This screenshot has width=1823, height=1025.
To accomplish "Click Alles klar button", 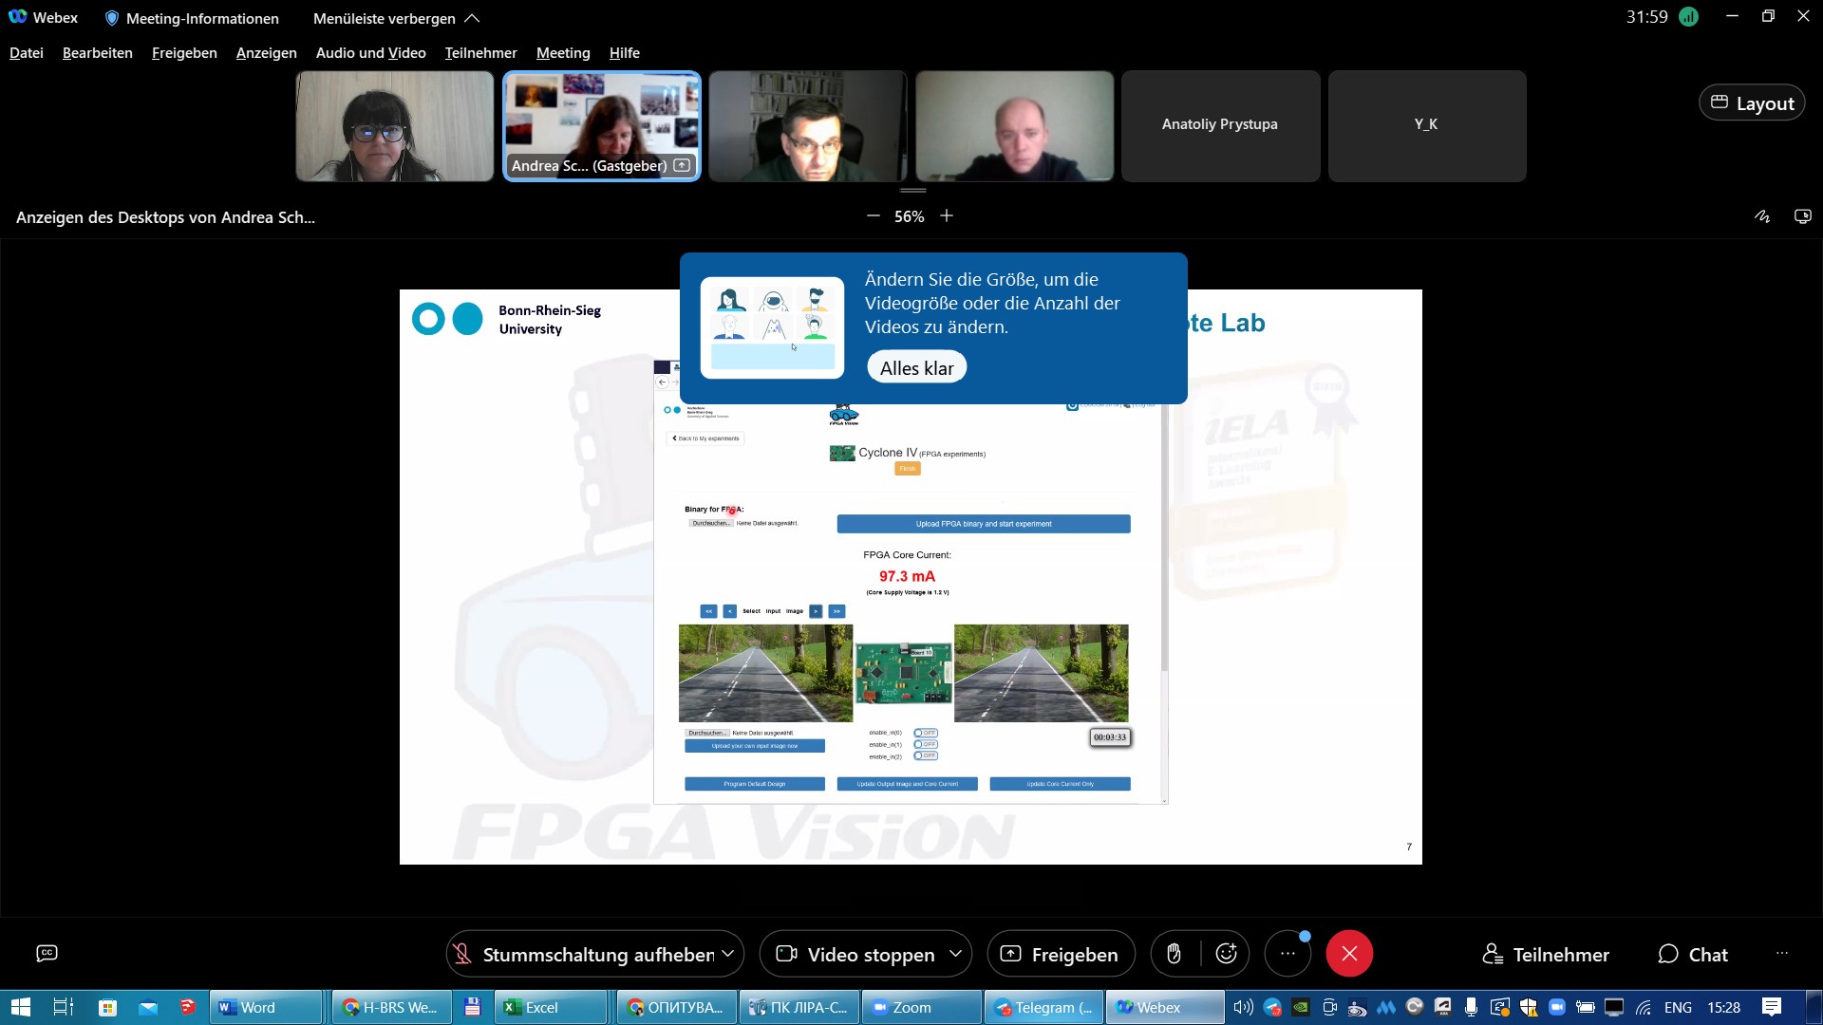I will click(916, 368).
